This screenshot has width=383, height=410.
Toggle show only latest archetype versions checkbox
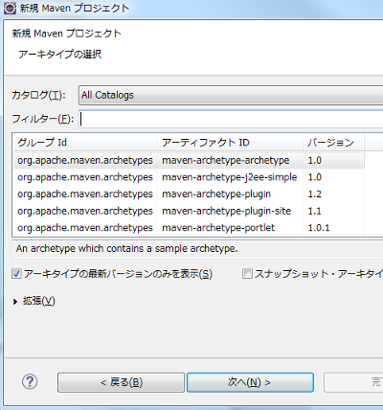tap(16, 274)
